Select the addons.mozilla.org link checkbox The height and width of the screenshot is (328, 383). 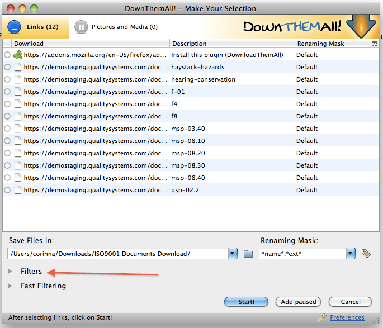pos(7,55)
